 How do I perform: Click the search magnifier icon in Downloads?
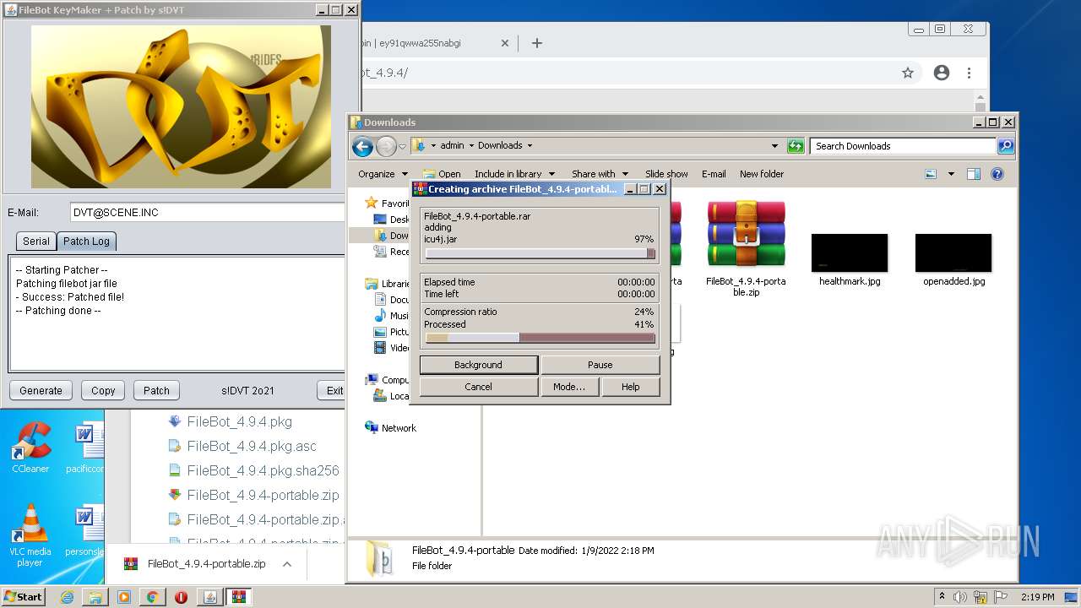coord(1006,146)
